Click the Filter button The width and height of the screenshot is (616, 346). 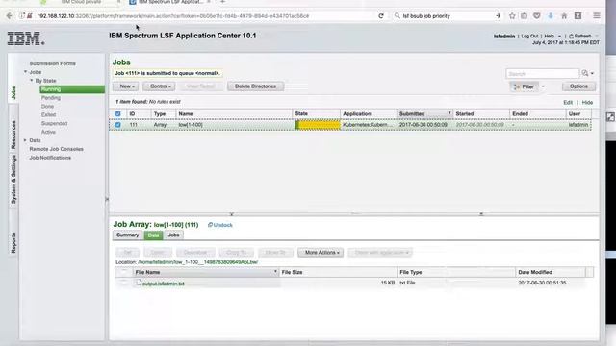tap(525, 86)
